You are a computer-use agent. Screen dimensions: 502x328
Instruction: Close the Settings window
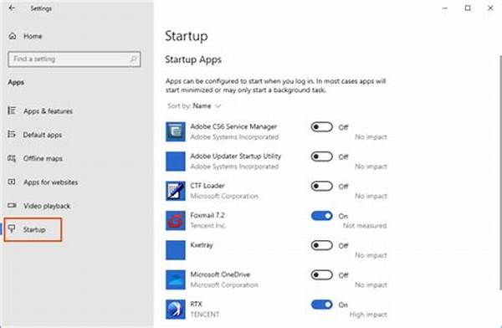click(490, 8)
